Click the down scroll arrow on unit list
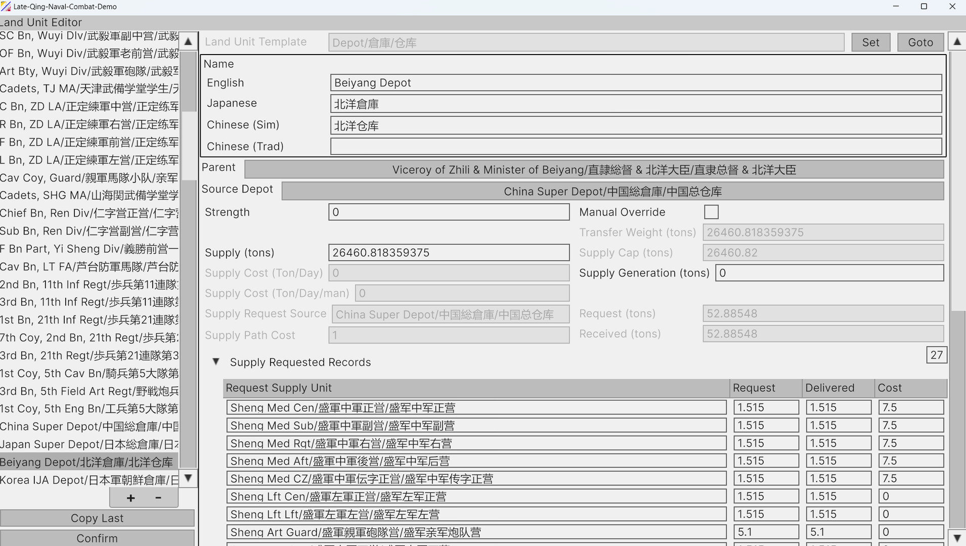 click(x=188, y=478)
